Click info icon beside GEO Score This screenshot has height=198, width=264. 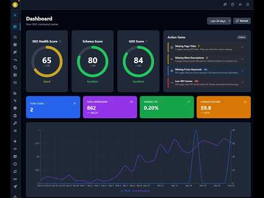pyautogui.click(x=146, y=41)
